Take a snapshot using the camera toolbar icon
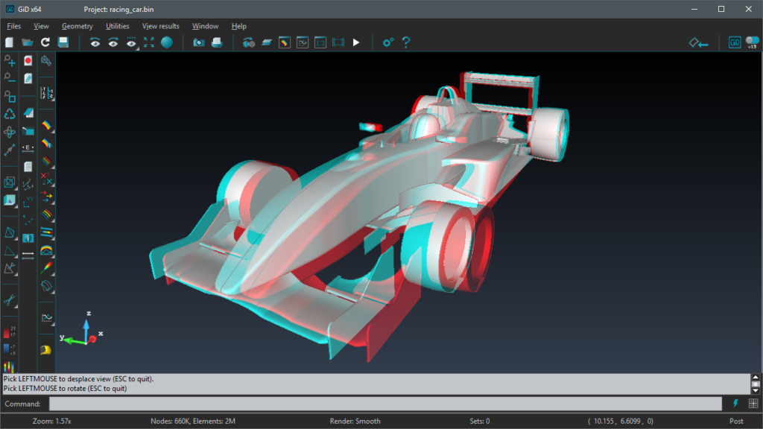Image resolution: width=763 pixels, height=429 pixels. (198, 42)
